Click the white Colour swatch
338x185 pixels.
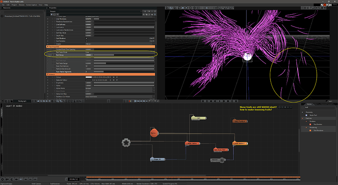point(89,77)
